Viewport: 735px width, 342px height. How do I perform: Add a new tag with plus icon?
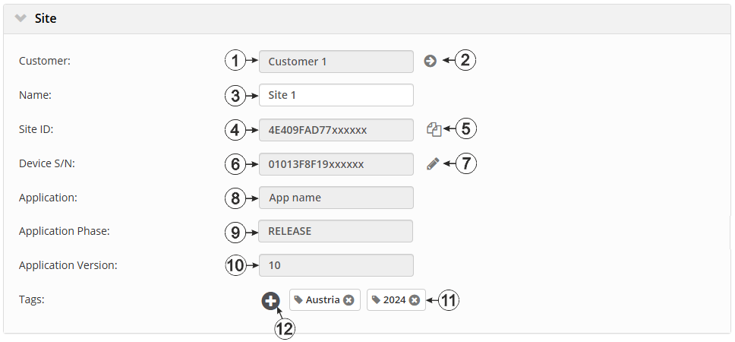coord(271,301)
